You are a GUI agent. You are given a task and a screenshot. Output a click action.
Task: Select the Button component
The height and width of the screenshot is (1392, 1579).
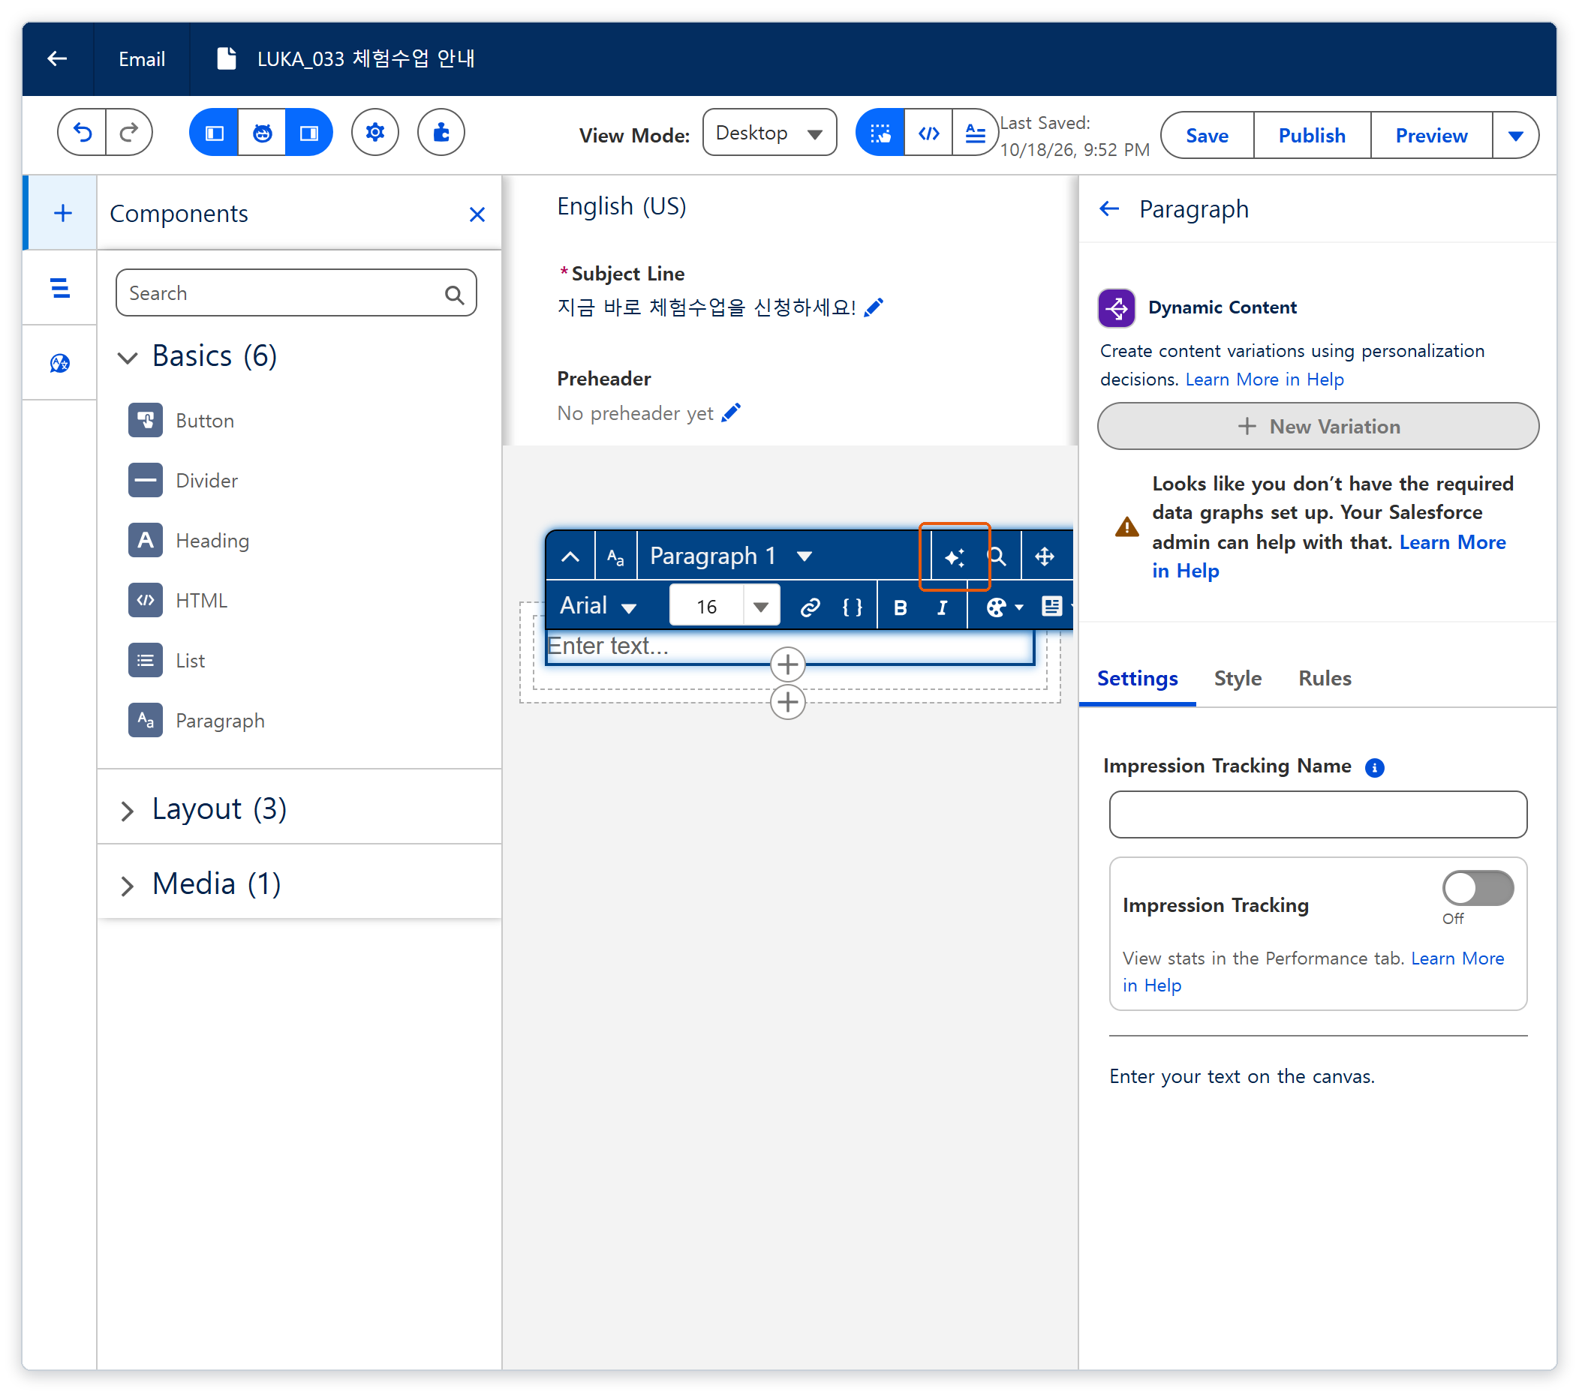point(182,421)
